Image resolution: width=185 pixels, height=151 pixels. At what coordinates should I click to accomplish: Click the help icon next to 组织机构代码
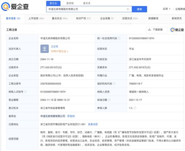[114, 84]
